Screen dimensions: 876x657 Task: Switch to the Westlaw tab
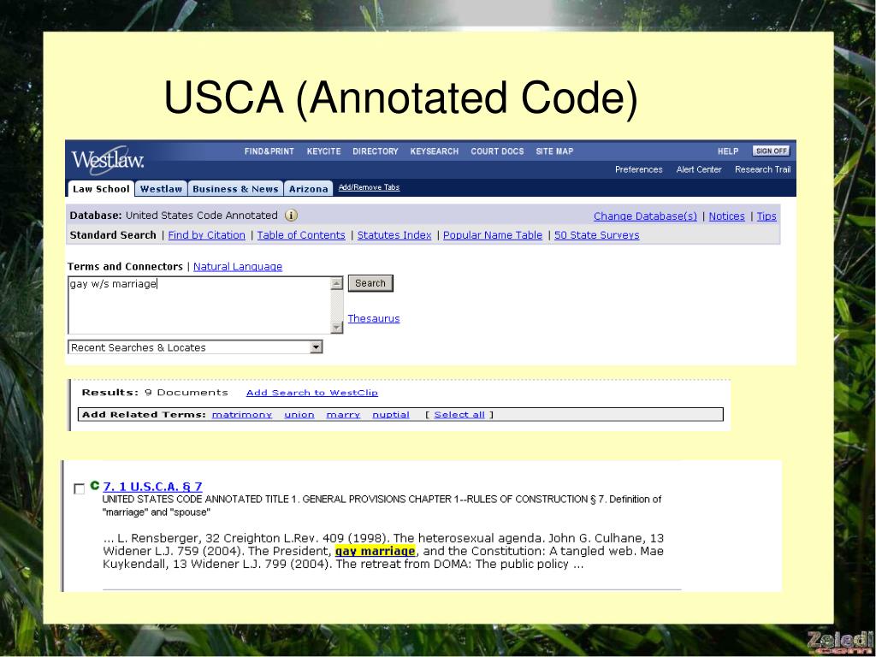tap(161, 189)
